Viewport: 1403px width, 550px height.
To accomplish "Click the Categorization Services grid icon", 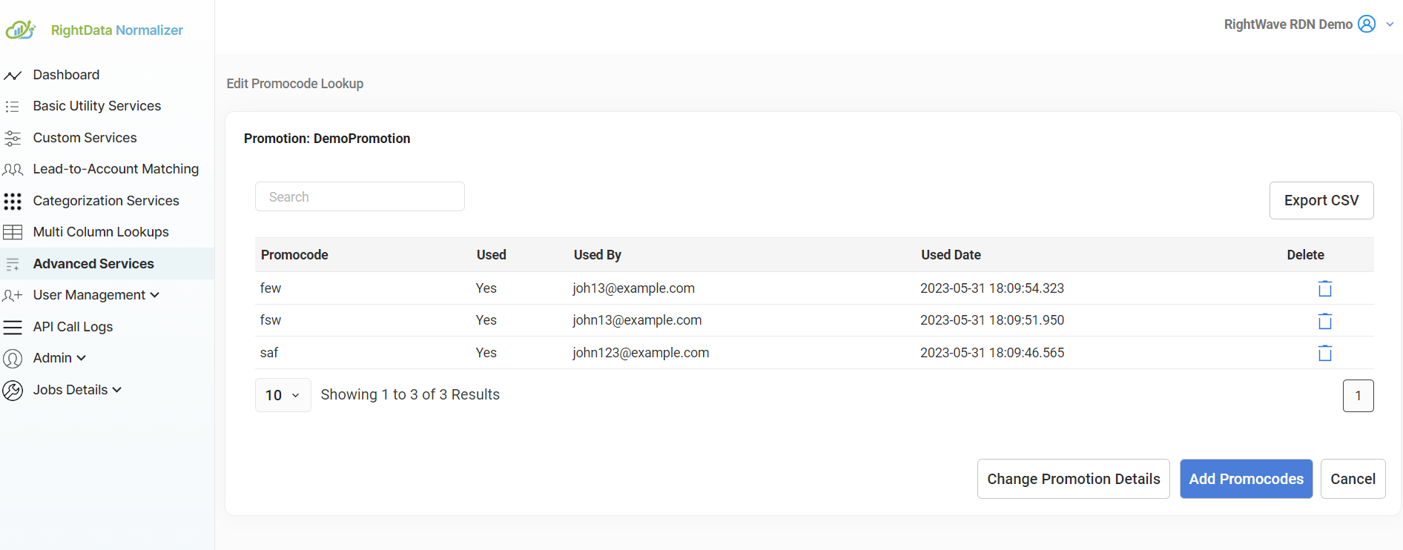I will click(x=13, y=201).
